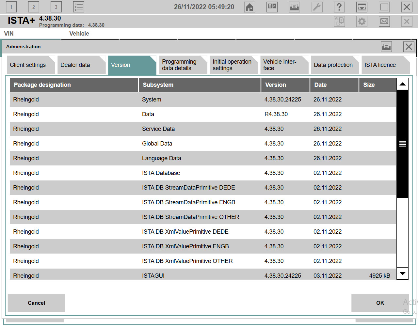418x326 pixels.
Task: Sort by Package designation column header
Action: [x=74, y=85]
